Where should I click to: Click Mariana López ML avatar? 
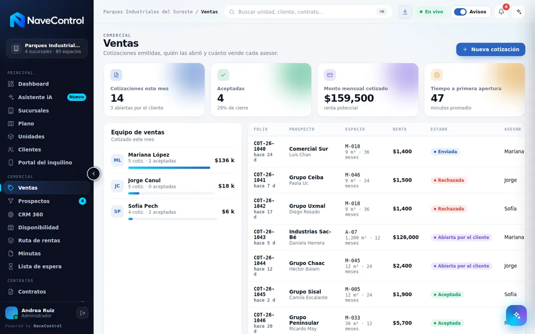pyautogui.click(x=117, y=160)
